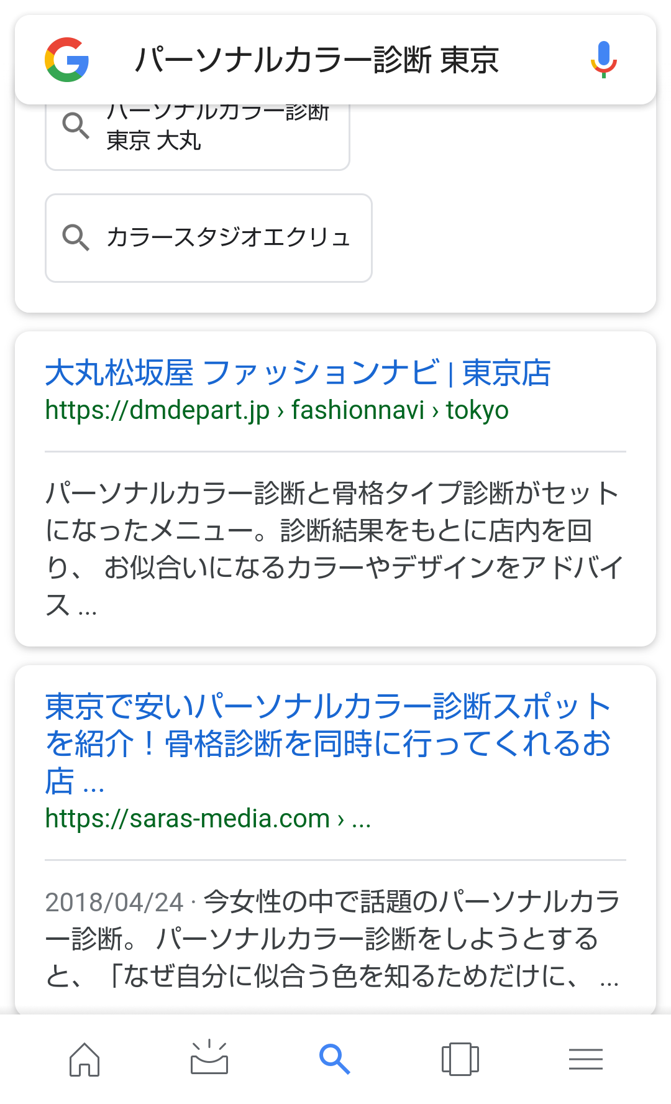Tap the 2018/04/24 result snippet text
The height and width of the screenshot is (1104, 671).
[x=334, y=939]
